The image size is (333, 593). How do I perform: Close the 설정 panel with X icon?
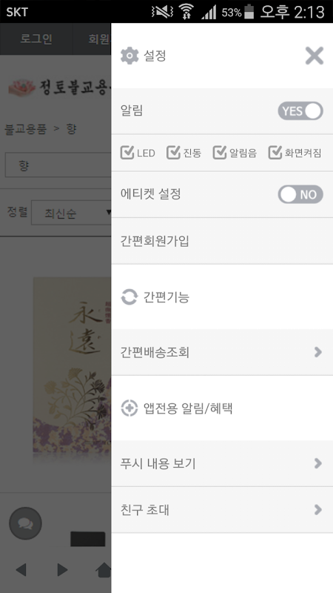(314, 56)
